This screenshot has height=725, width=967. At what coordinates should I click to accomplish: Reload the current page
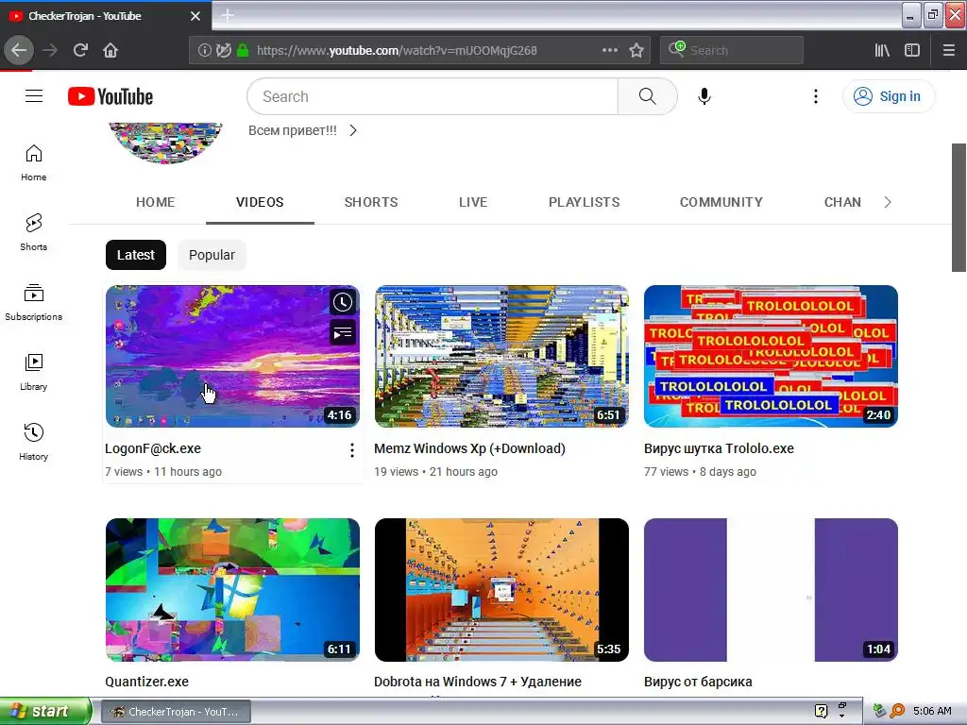(80, 50)
